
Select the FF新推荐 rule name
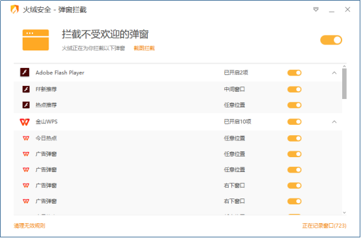click(x=46, y=89)
